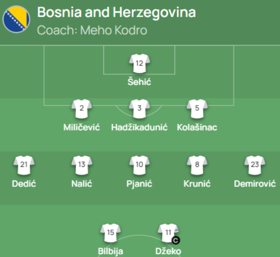Image resolution: width=280 pixels, height=257 pixels.
Task: Click the Demirović name label
Action: pyautogui.click(x=255, y=183)
